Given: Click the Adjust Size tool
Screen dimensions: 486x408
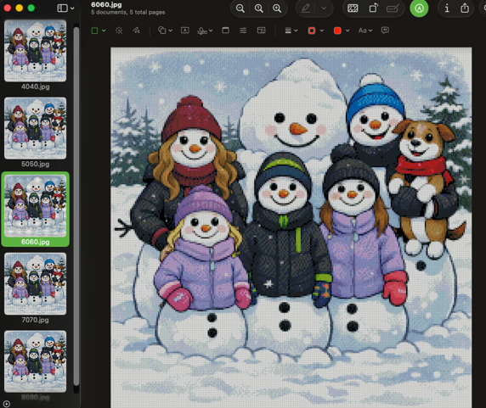Looking at the screenshot, I should coord(262,31).
